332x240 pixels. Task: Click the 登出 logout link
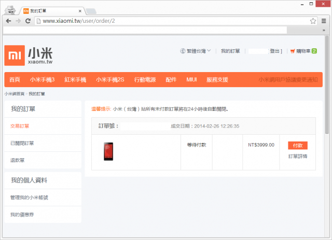point(274,51)
